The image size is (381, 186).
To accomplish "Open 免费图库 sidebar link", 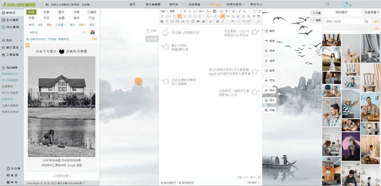I will coord(7,99).
